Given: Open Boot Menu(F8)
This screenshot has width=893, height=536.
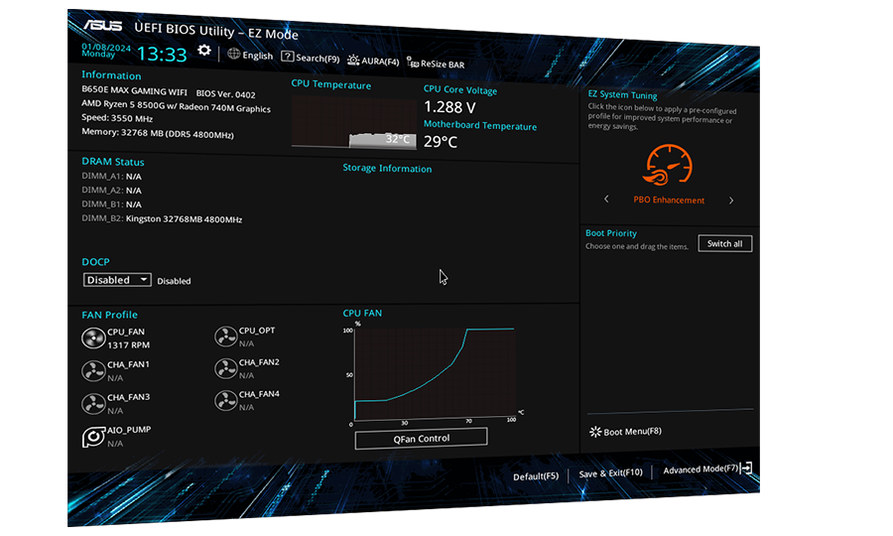Looking at the screenshot, I should click(633, 432).
